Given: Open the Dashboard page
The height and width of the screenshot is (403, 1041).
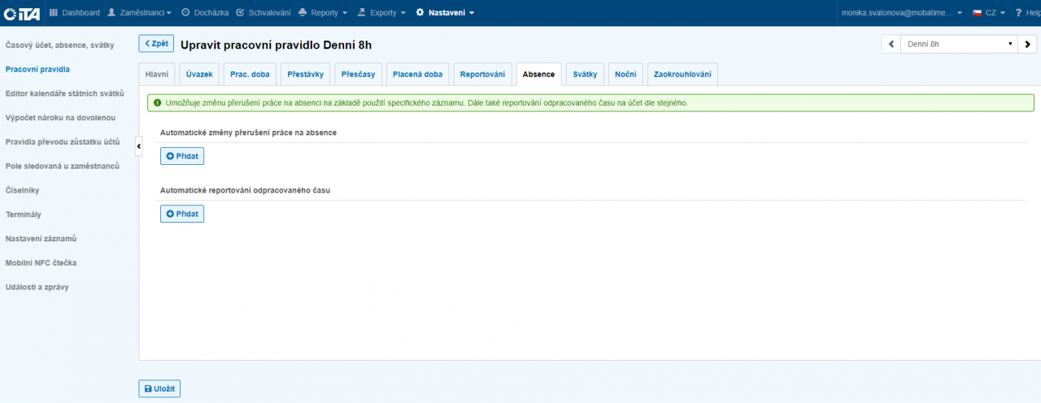Looking at the screenshot, I should (x=75, y=13).
